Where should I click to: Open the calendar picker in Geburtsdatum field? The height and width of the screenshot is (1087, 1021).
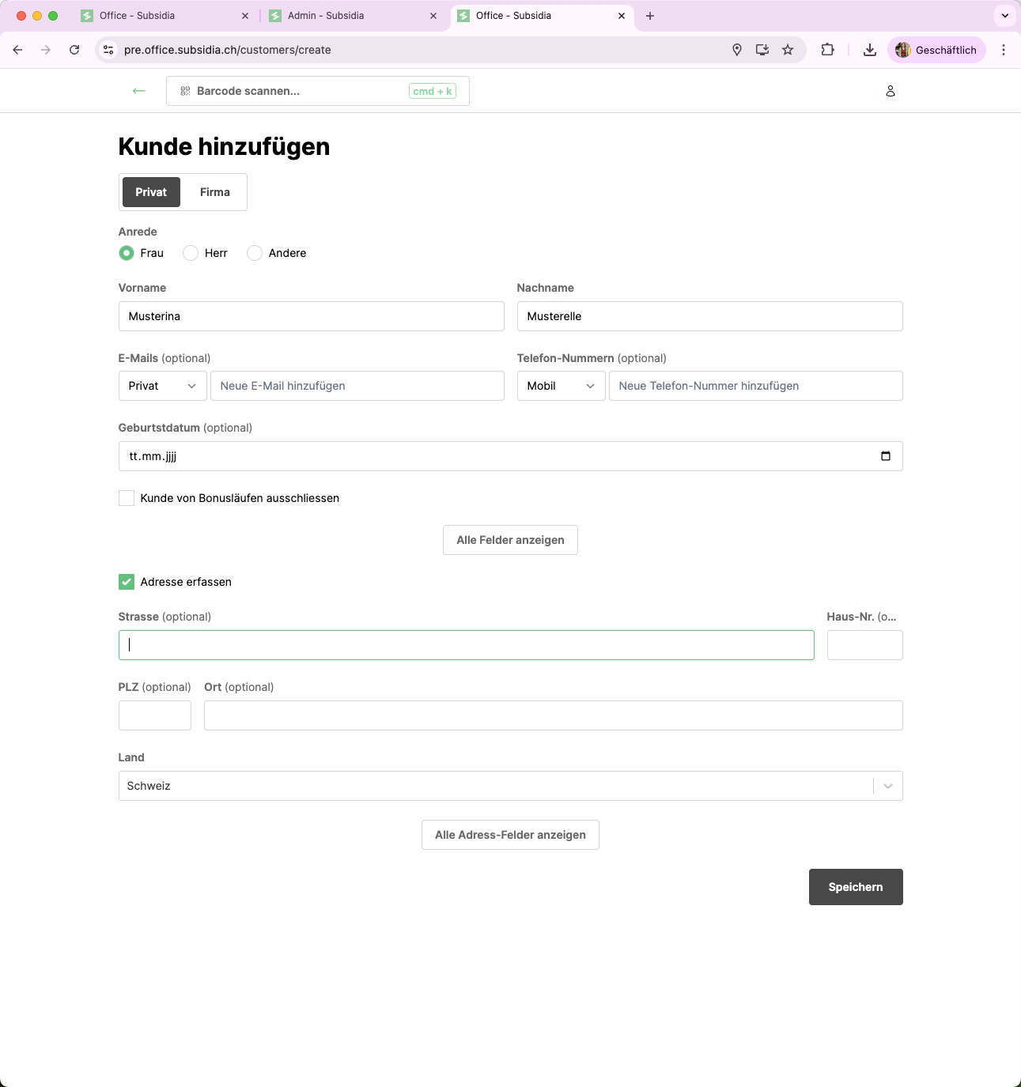(885, 456)
